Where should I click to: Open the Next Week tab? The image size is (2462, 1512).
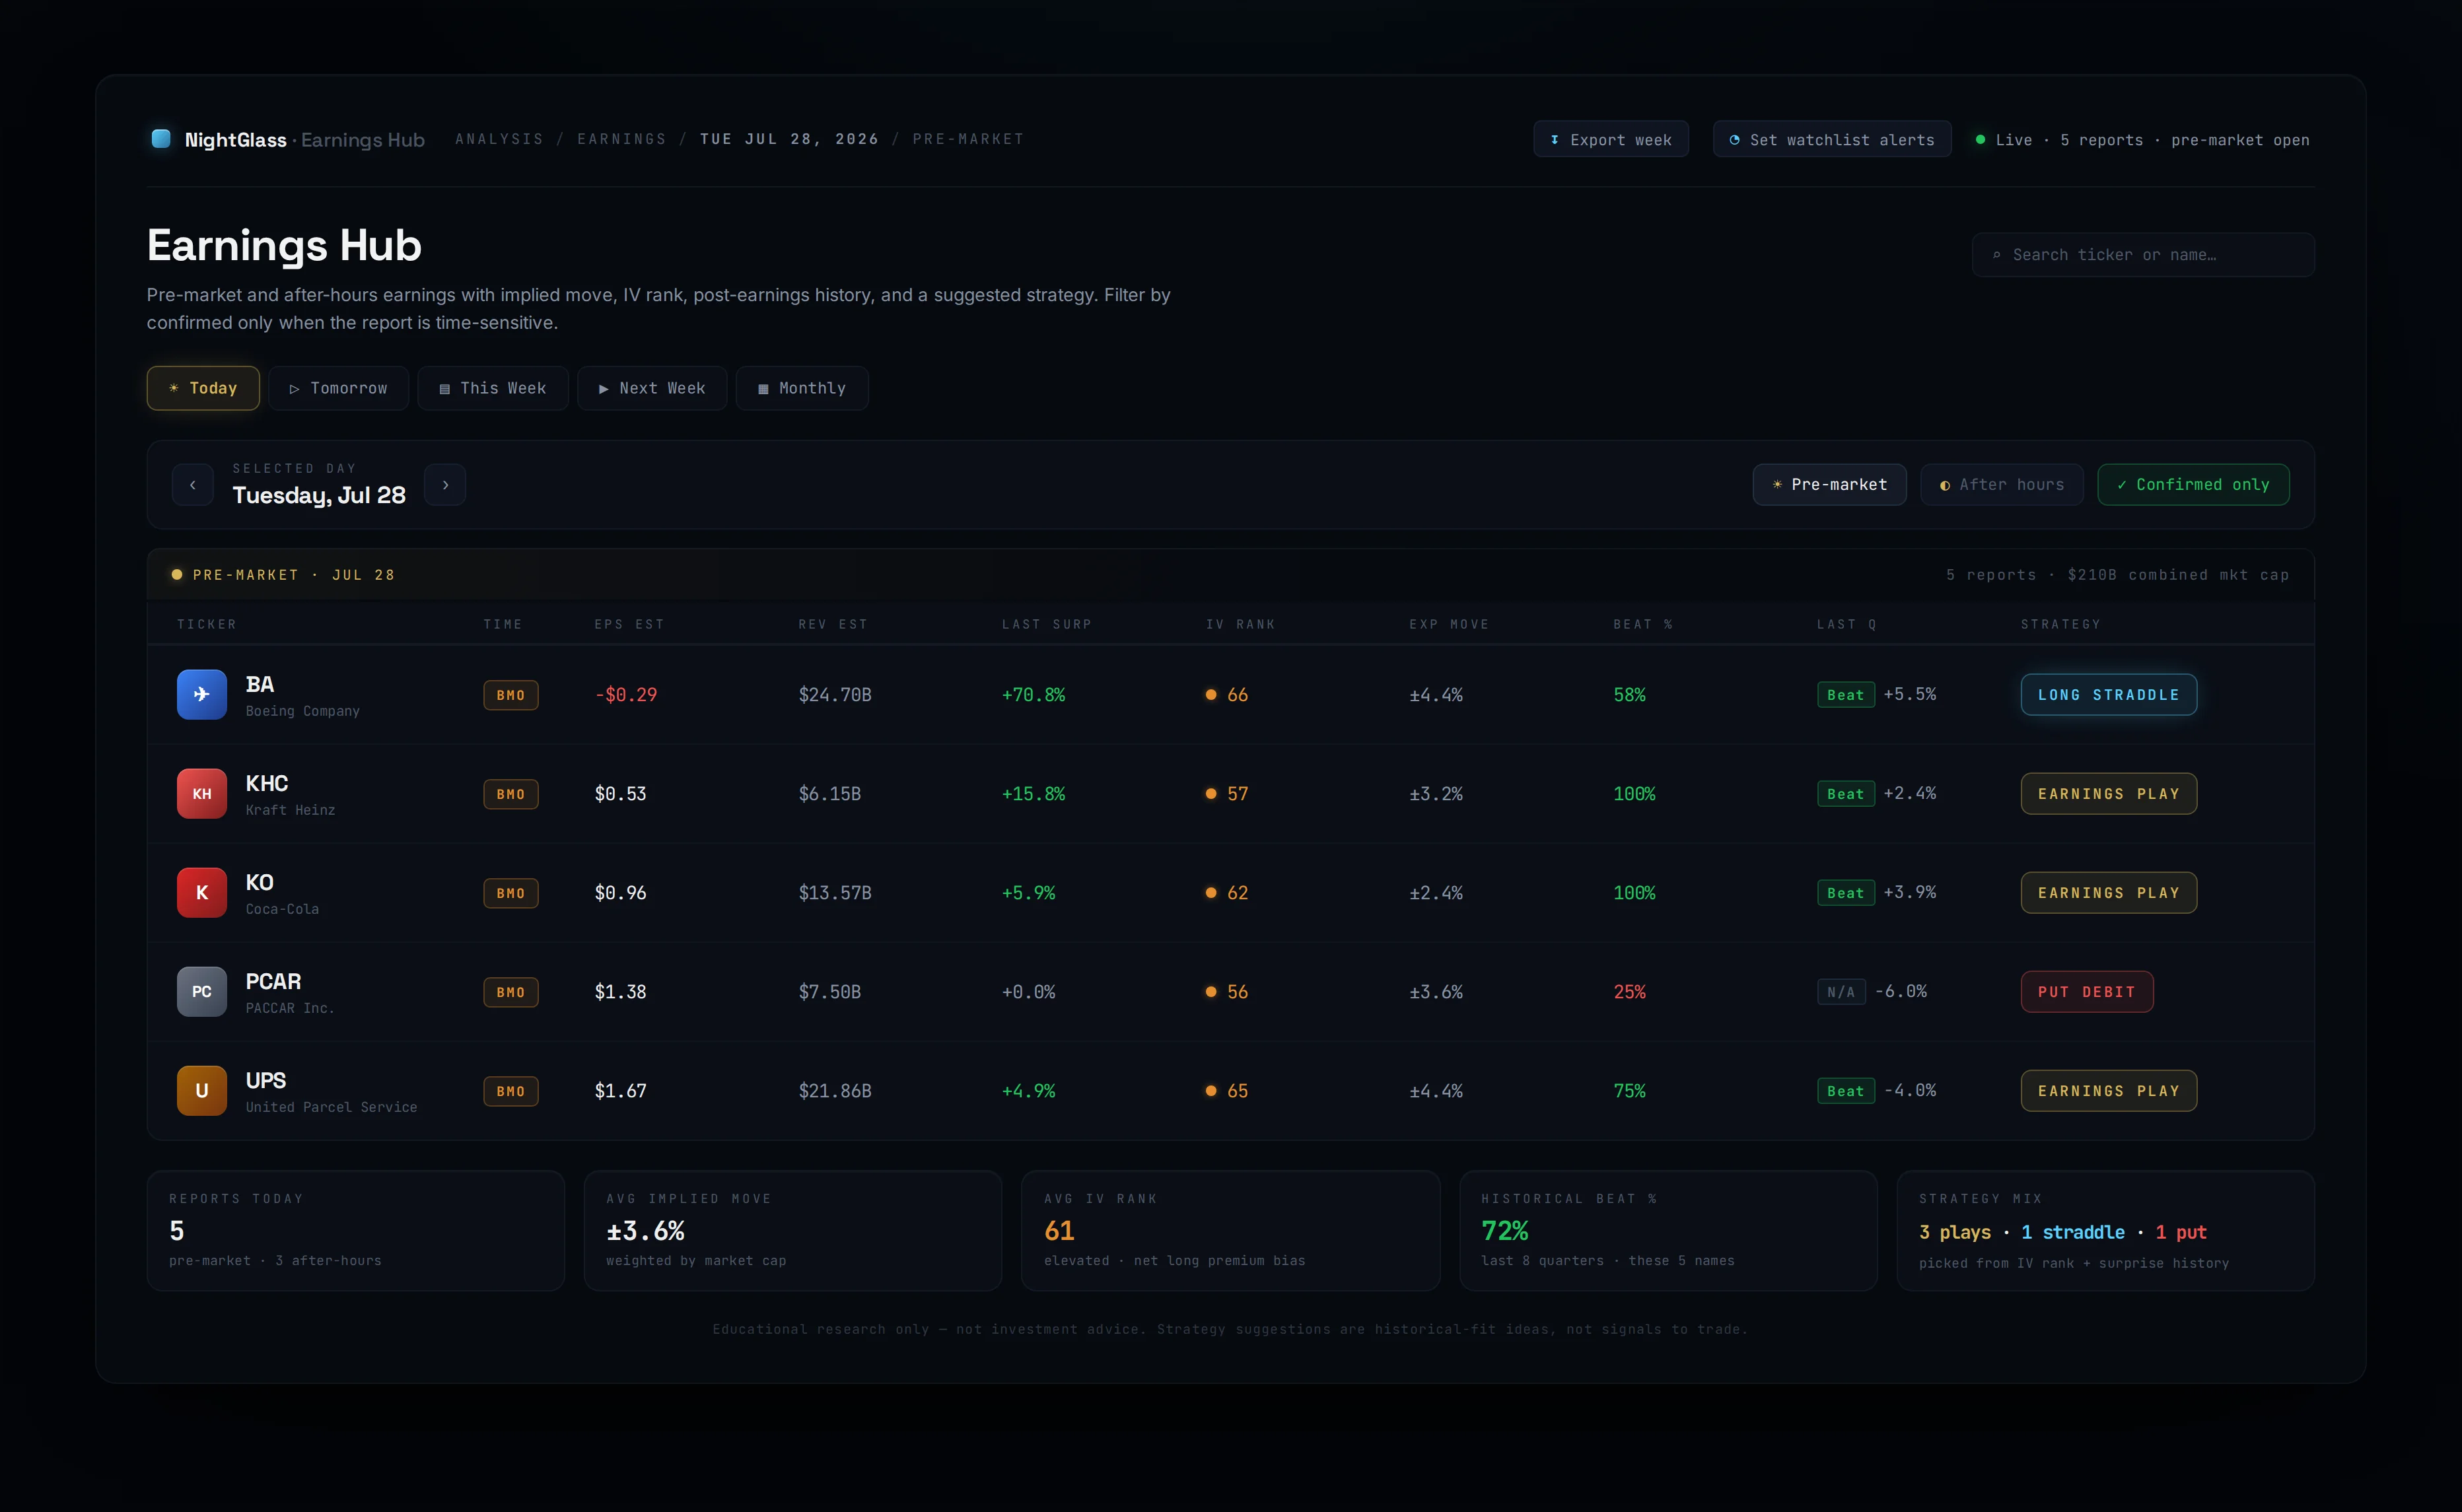coord(652,388)
